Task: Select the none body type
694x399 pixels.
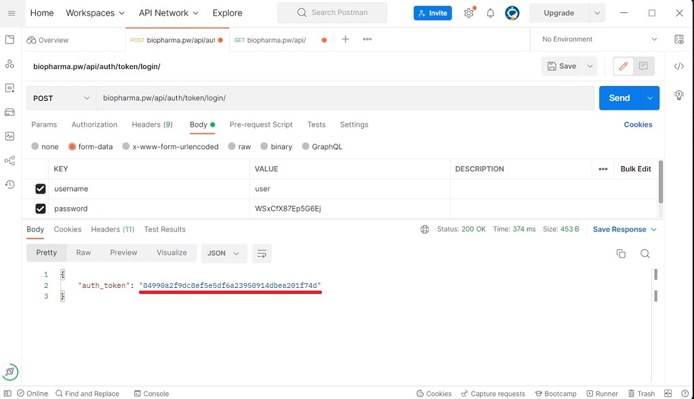Action: click(x=35, y=146)
